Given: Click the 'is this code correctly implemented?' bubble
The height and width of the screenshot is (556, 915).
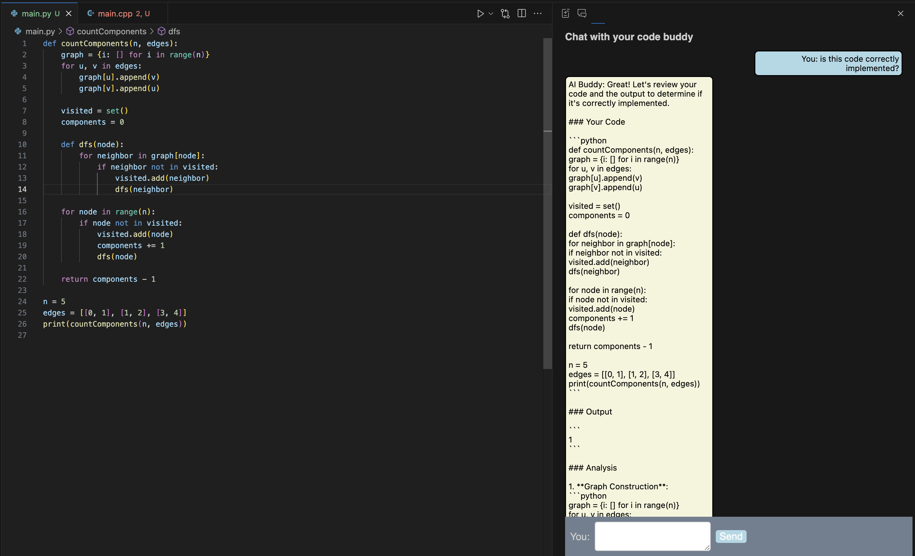Looking at the screenshot, I should pos(828,64).
